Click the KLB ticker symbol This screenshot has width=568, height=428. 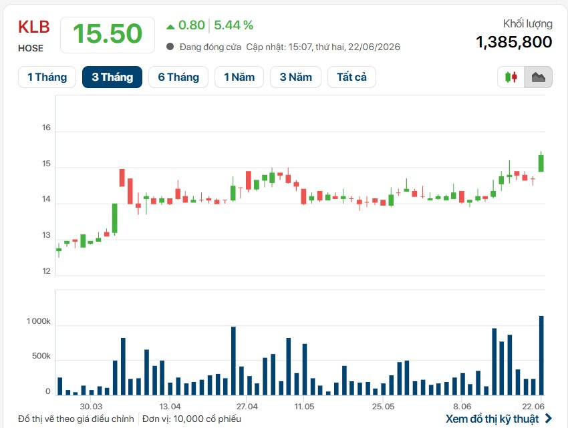pos(33,27)
